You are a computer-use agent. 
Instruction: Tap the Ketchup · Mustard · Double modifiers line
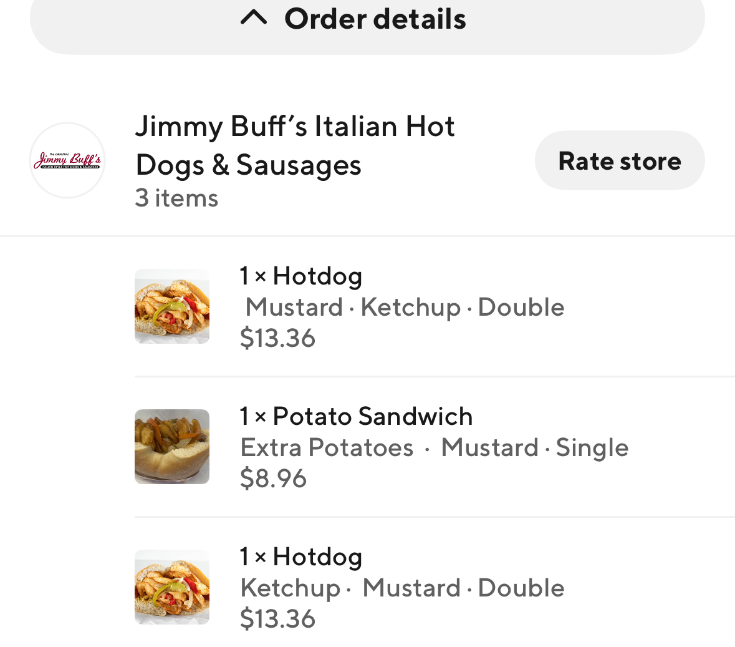coord(402,588)
